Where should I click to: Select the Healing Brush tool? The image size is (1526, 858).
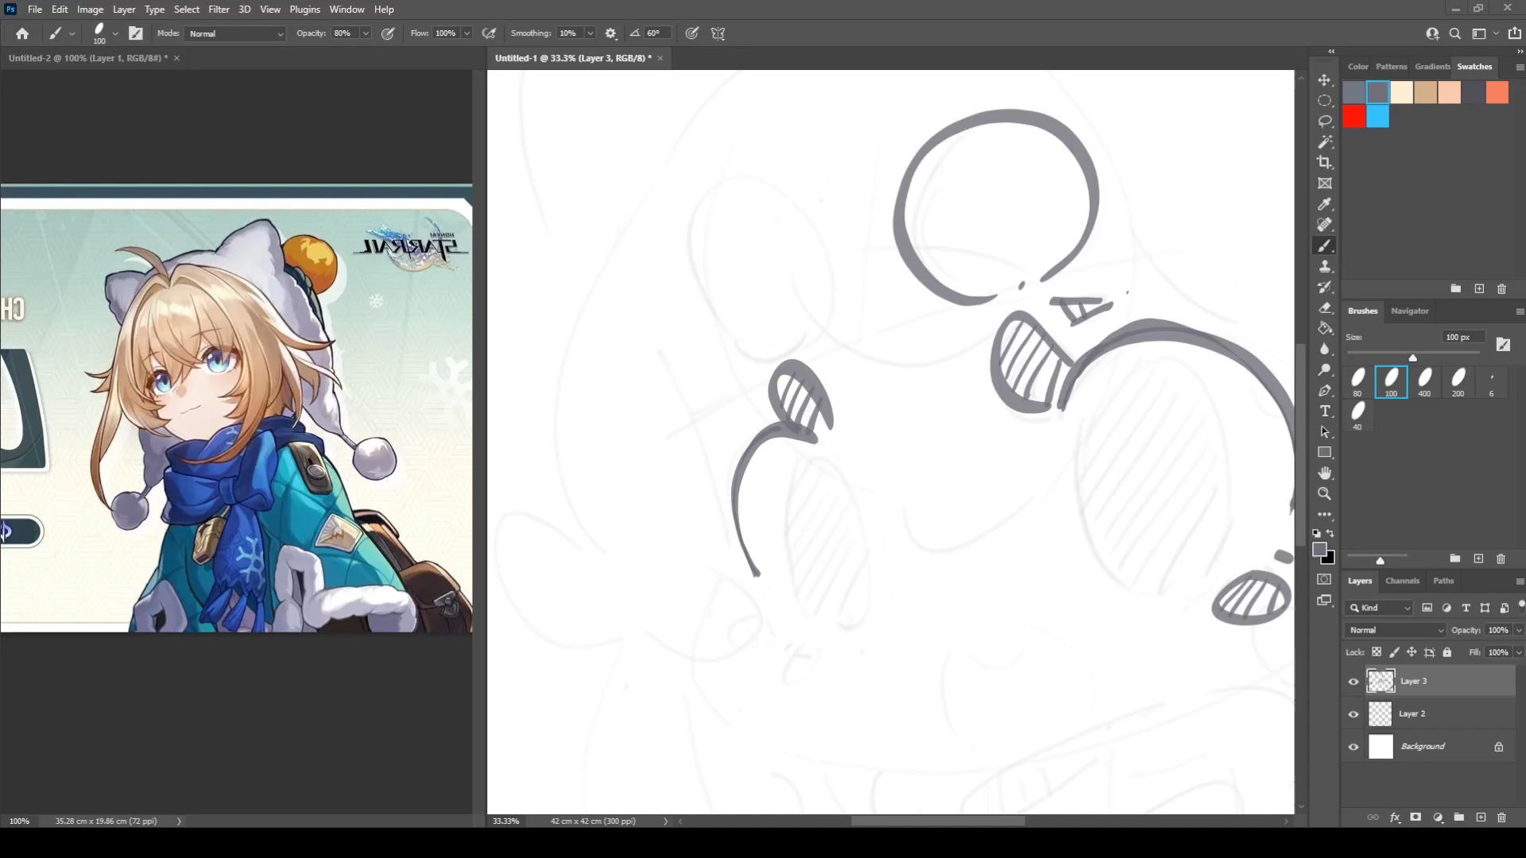pyautogui.click(x=1324, y=225)
